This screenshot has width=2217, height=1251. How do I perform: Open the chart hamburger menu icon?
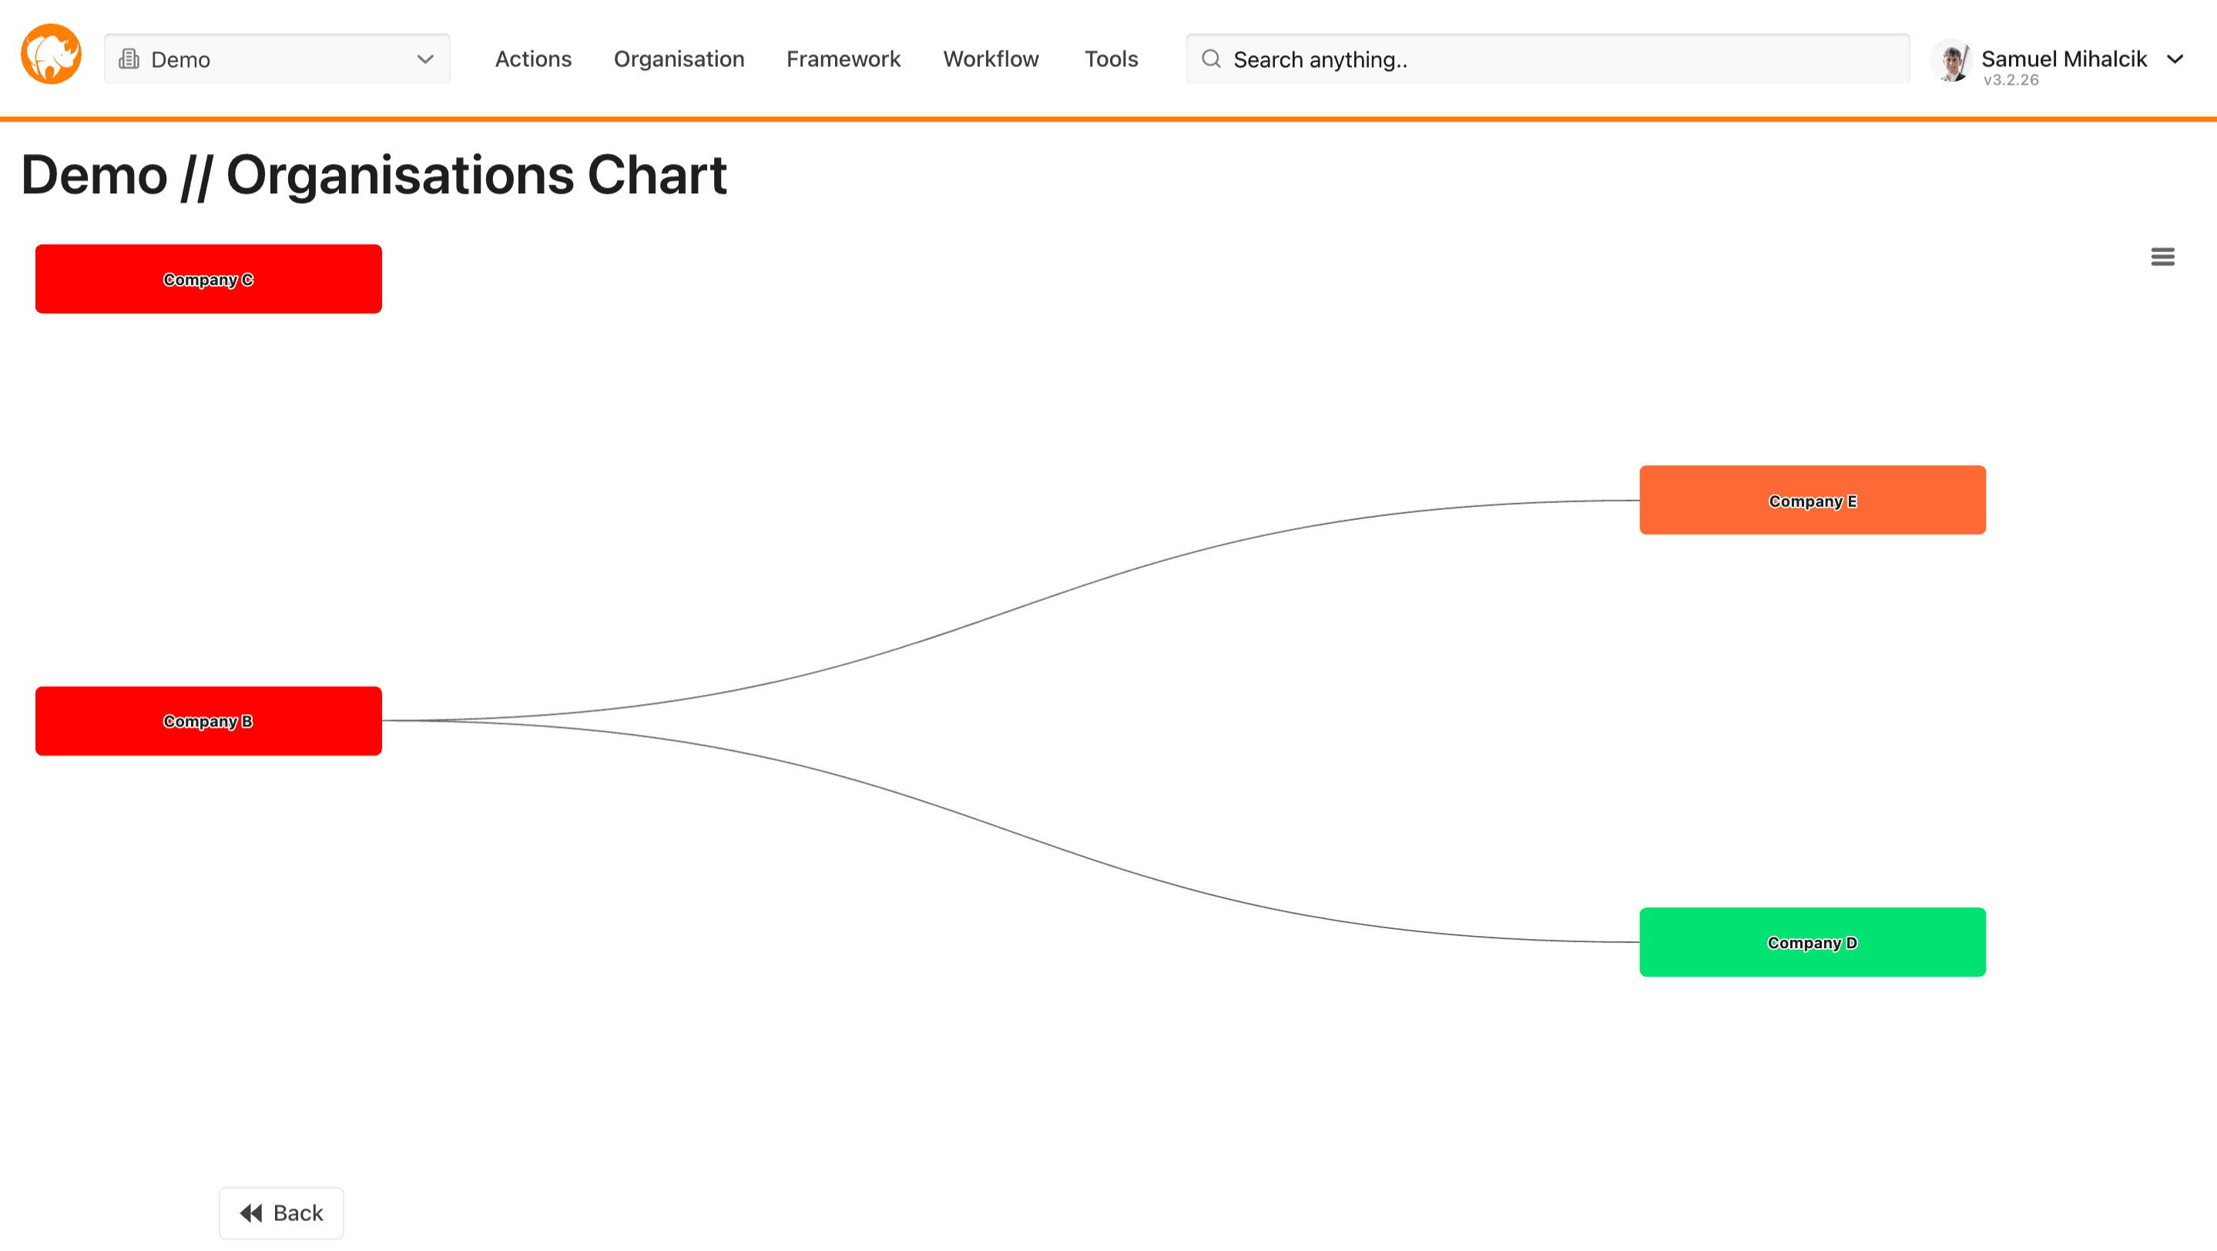2162,257
